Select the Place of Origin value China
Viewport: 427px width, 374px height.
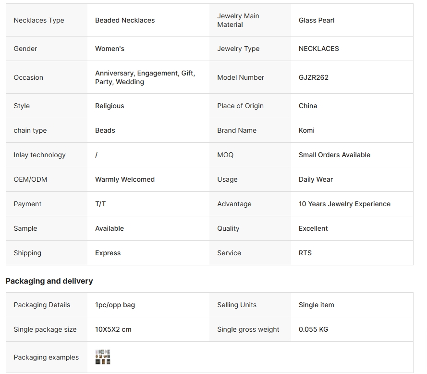(x=307, y=106)
